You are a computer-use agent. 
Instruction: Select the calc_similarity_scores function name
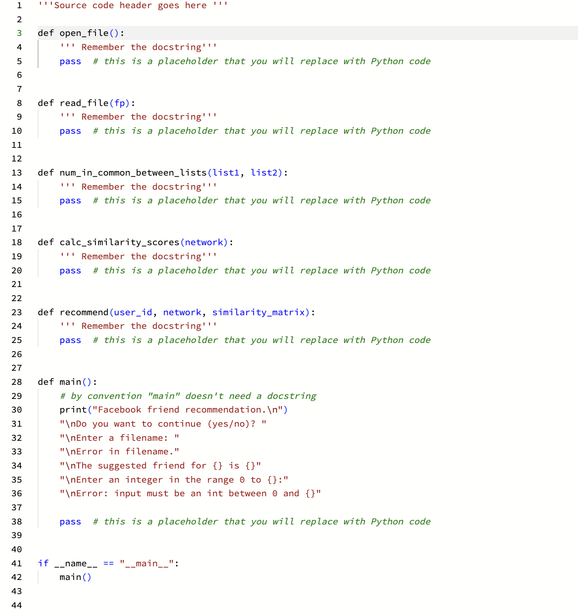pyautogui.click(x=118, y=242)
